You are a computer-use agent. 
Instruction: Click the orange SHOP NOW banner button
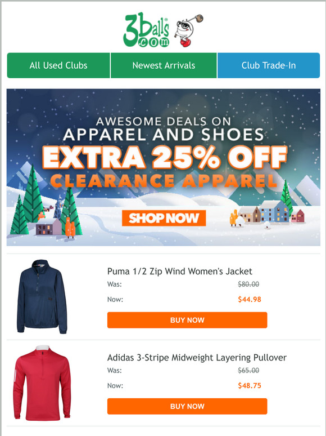pos(164,218)
